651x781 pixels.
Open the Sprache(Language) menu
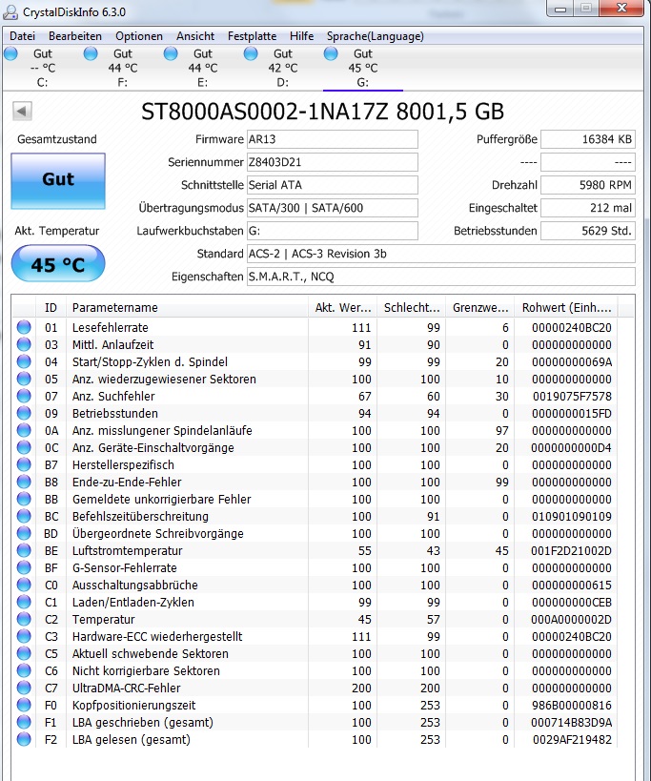[376, 36]
